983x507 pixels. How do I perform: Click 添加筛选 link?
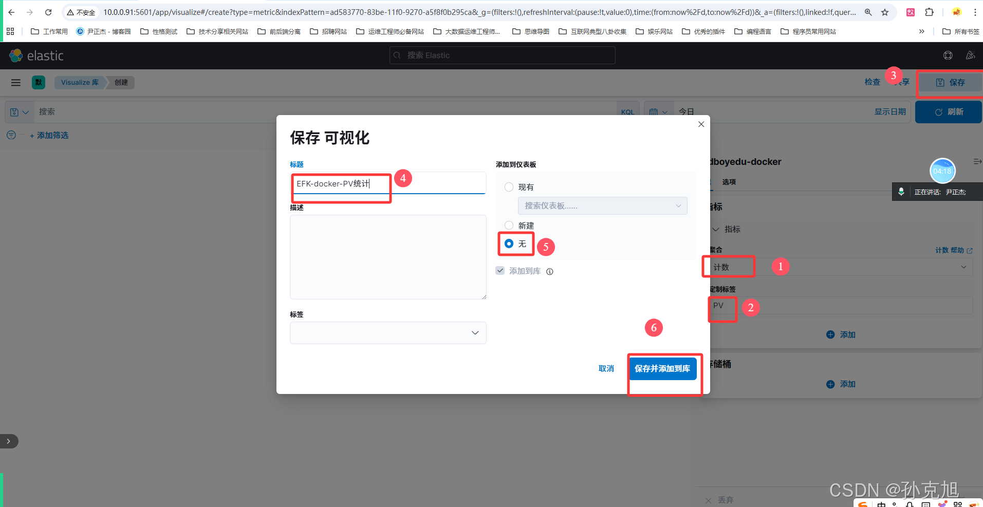pos(49,135)
